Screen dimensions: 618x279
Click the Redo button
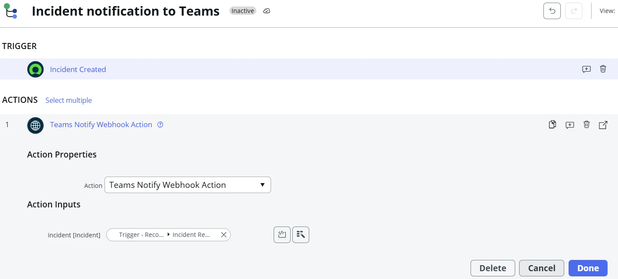tap(574, 11)
